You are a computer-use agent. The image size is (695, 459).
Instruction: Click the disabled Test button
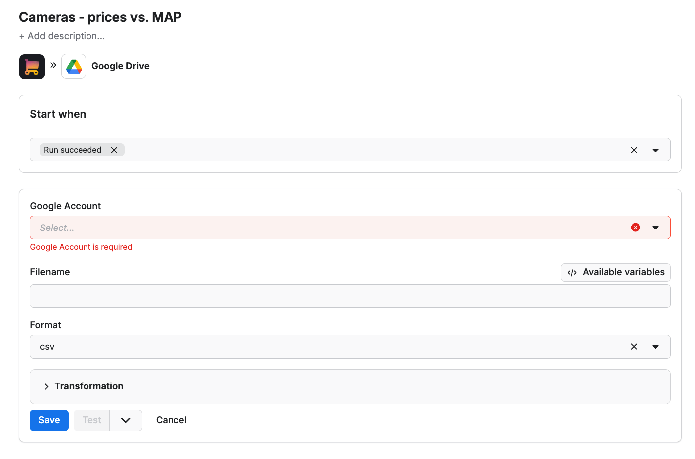(x=91, y=420)
